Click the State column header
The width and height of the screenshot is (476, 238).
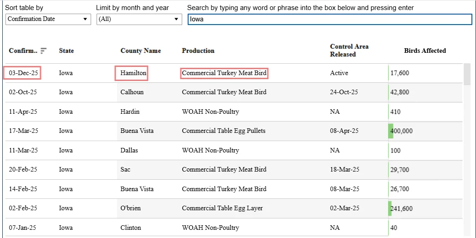pyautogui.click(x=66, y=51)
